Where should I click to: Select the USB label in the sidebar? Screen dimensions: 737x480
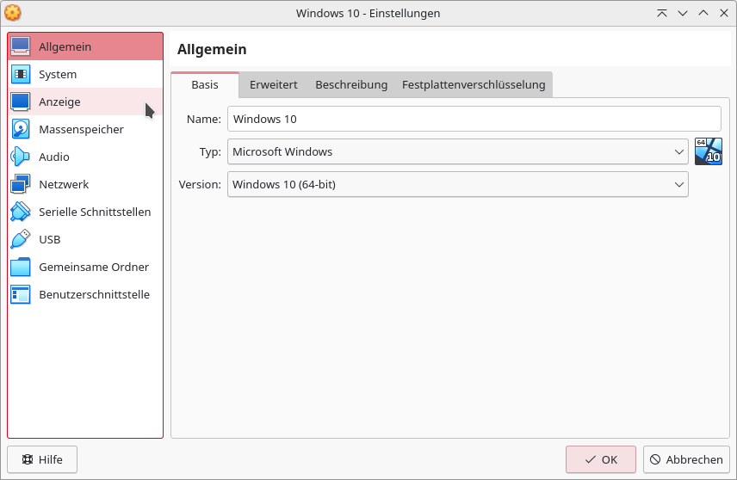[49, 239]
